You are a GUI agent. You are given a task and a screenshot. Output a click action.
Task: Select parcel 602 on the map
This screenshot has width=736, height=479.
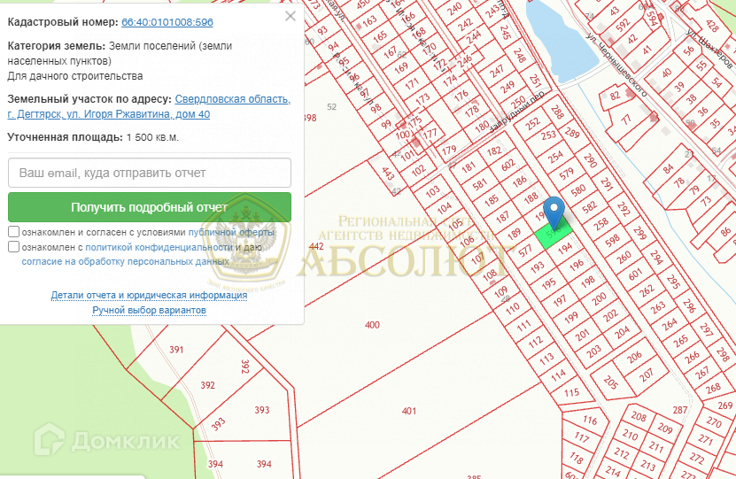[507, 166]
